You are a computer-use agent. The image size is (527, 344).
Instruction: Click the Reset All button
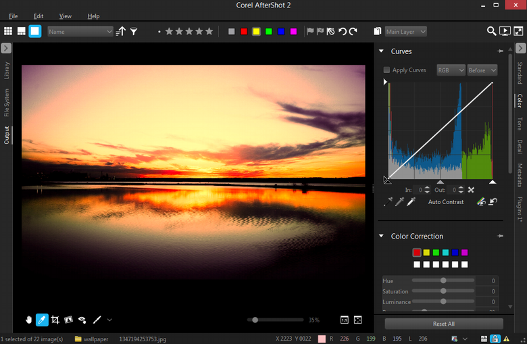pos(443,324)
